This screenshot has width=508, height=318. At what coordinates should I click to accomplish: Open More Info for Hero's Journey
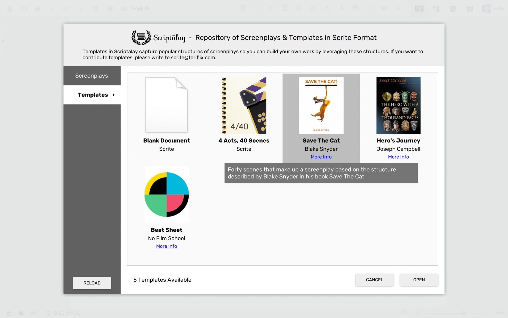pyautogui.click(x=398, y=157)
